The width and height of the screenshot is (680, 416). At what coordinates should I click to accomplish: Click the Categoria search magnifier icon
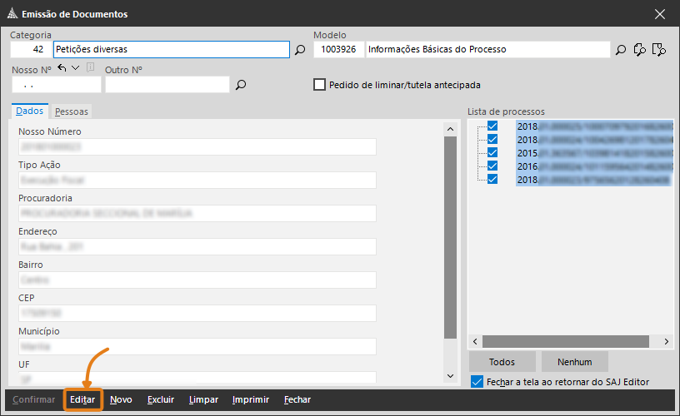(300, 50)
